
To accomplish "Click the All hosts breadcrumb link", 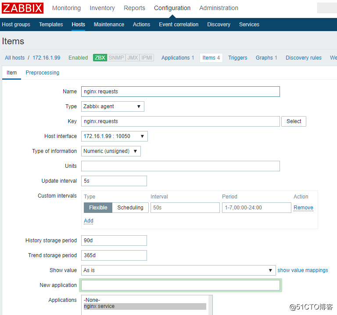I will tap(15, 58).
